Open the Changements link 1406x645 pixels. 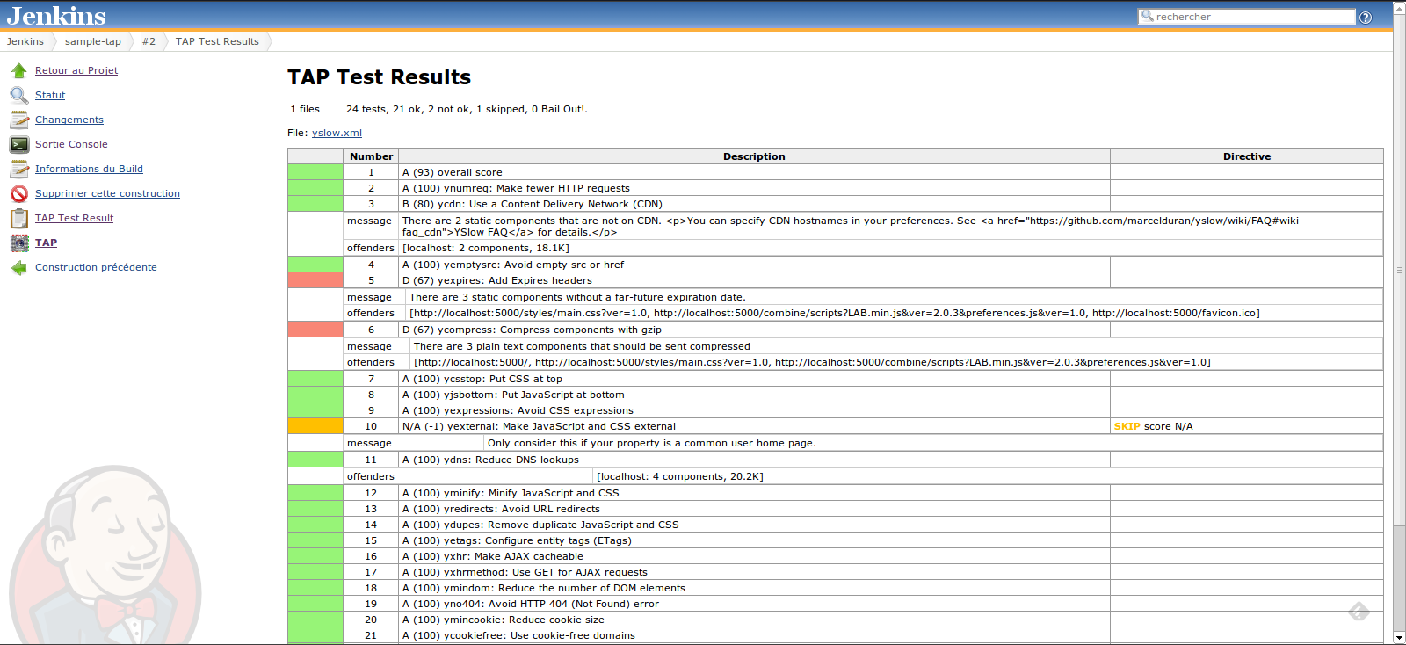pyautogui.click(x=69, y=120)
